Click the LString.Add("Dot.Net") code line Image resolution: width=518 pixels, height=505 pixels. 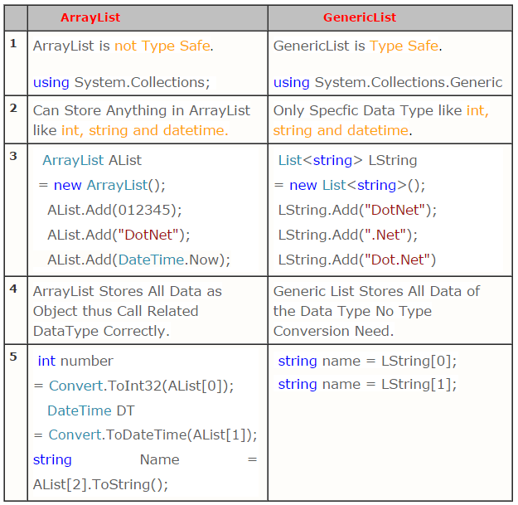tap(357, 260)
